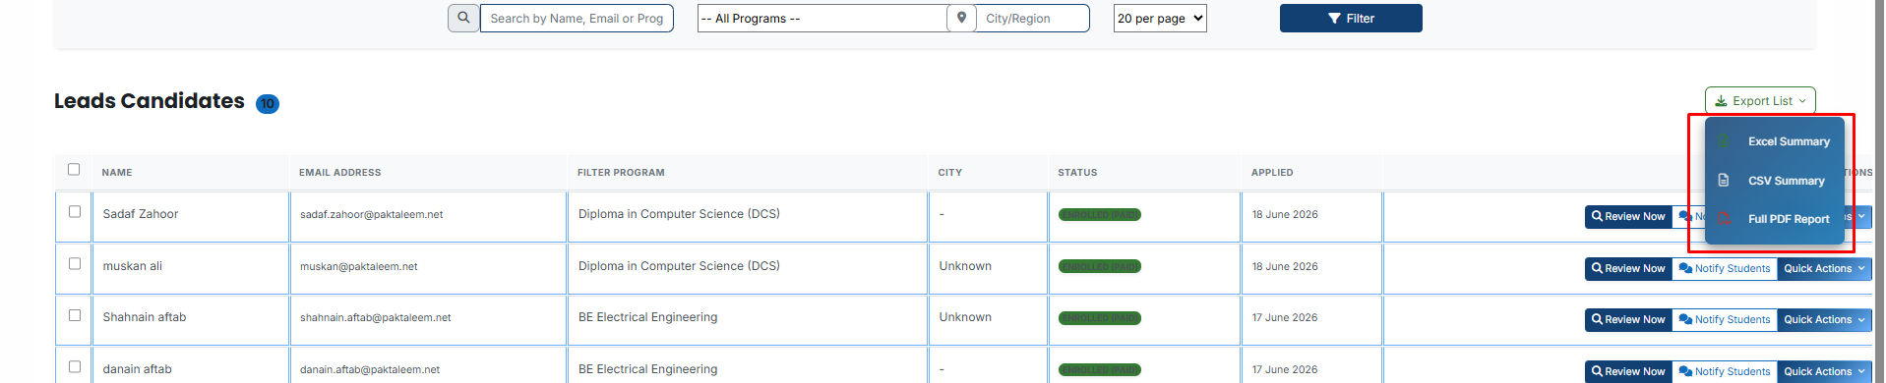Screen dimensions: 1886x383
Task: Click email muskan@paktaleem.net
Action: point(359,266)
